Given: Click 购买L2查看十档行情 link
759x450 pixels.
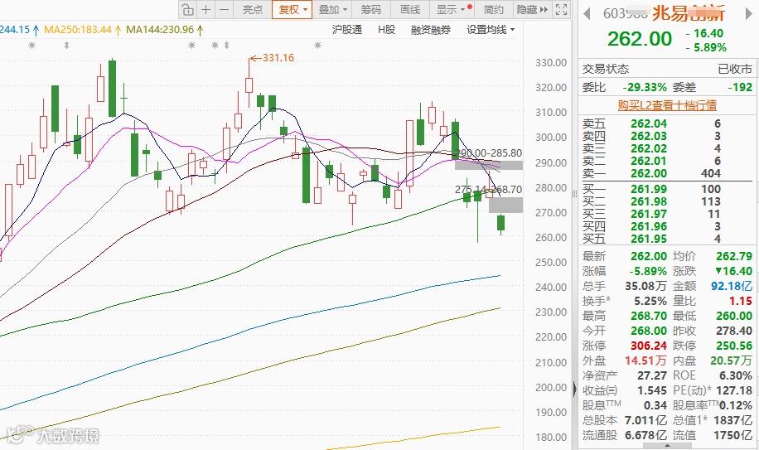Looking at the screenshot, I should pos(667,105).
